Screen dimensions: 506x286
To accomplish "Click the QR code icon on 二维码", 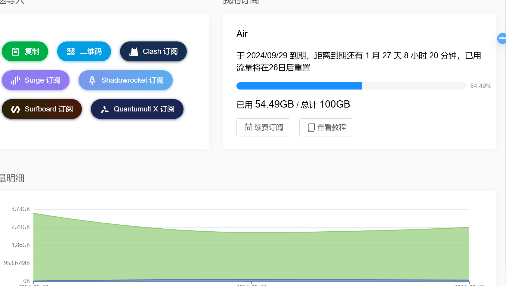I will coord(71,52).
